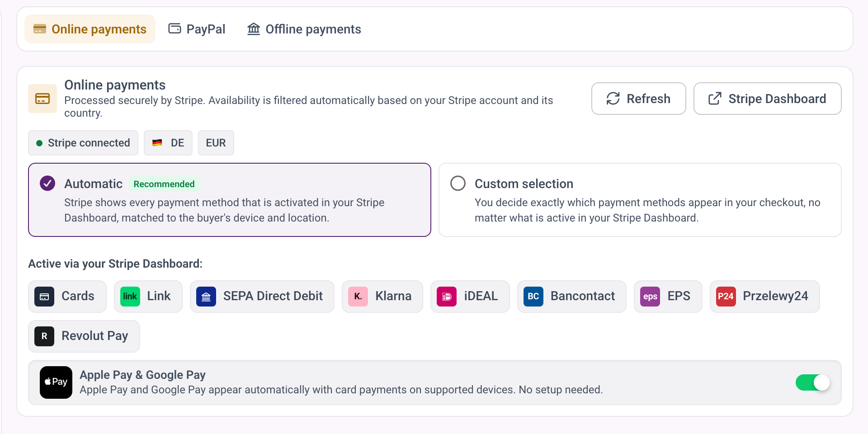Screen dimensions: 868x434
Task: Switch to the PayPal tab
Action: (197, 29)
